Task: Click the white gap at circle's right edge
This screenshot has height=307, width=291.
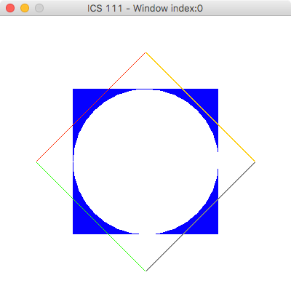Action: pyautogui.click(x=218, y=160)
